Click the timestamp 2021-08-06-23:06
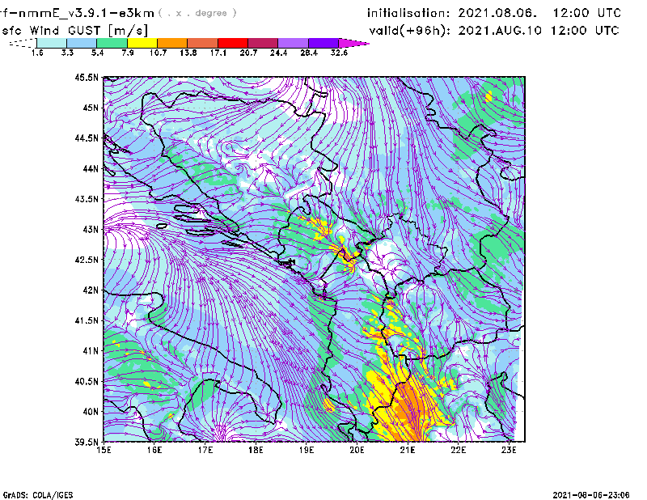 click(x=591, y=495)
